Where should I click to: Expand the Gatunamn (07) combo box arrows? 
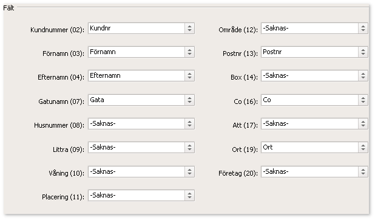coord(189,100)
